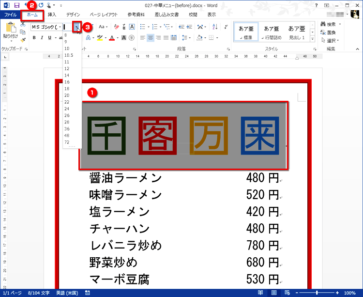Expand the Find (検索) dropdown arrow

click(340, 24)
